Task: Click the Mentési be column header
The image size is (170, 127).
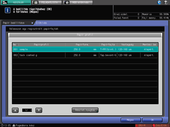Action: click(x=149, y=45)
